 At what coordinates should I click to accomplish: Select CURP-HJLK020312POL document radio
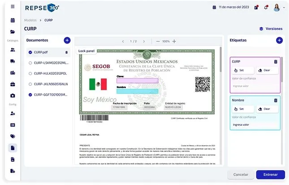coord(30,74)
